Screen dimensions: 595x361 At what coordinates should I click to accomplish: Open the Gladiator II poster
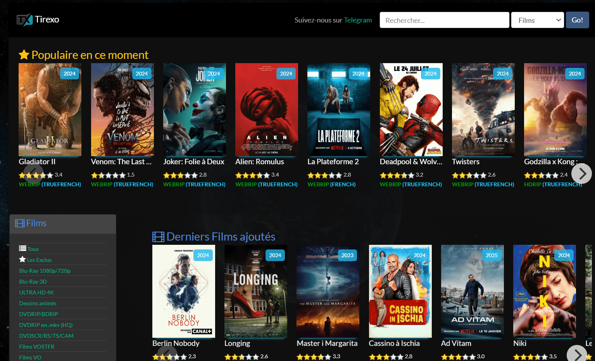50,110
